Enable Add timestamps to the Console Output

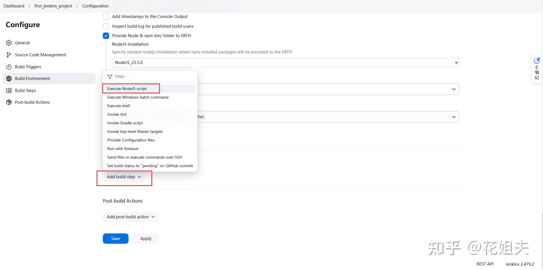point(106,16)
